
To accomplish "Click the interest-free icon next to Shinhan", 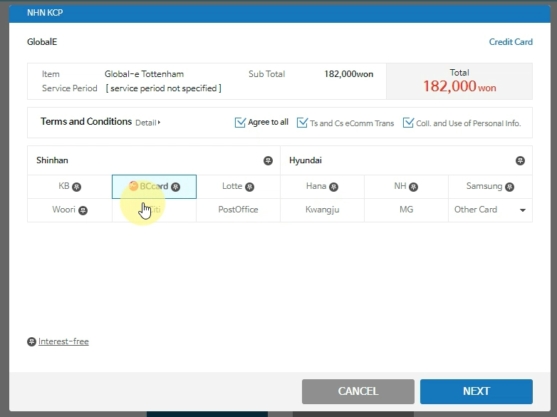I will [269, 160].
